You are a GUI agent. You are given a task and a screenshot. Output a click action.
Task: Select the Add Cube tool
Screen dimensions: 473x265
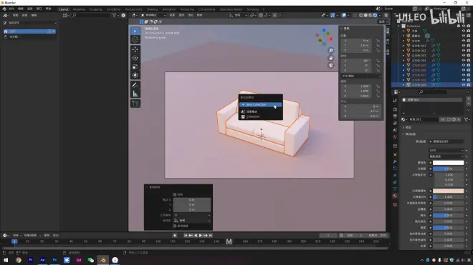pyautogui.click(x=135, y=104)
